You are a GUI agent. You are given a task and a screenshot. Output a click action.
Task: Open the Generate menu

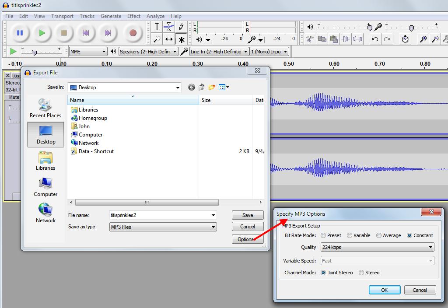click(111, 16)
